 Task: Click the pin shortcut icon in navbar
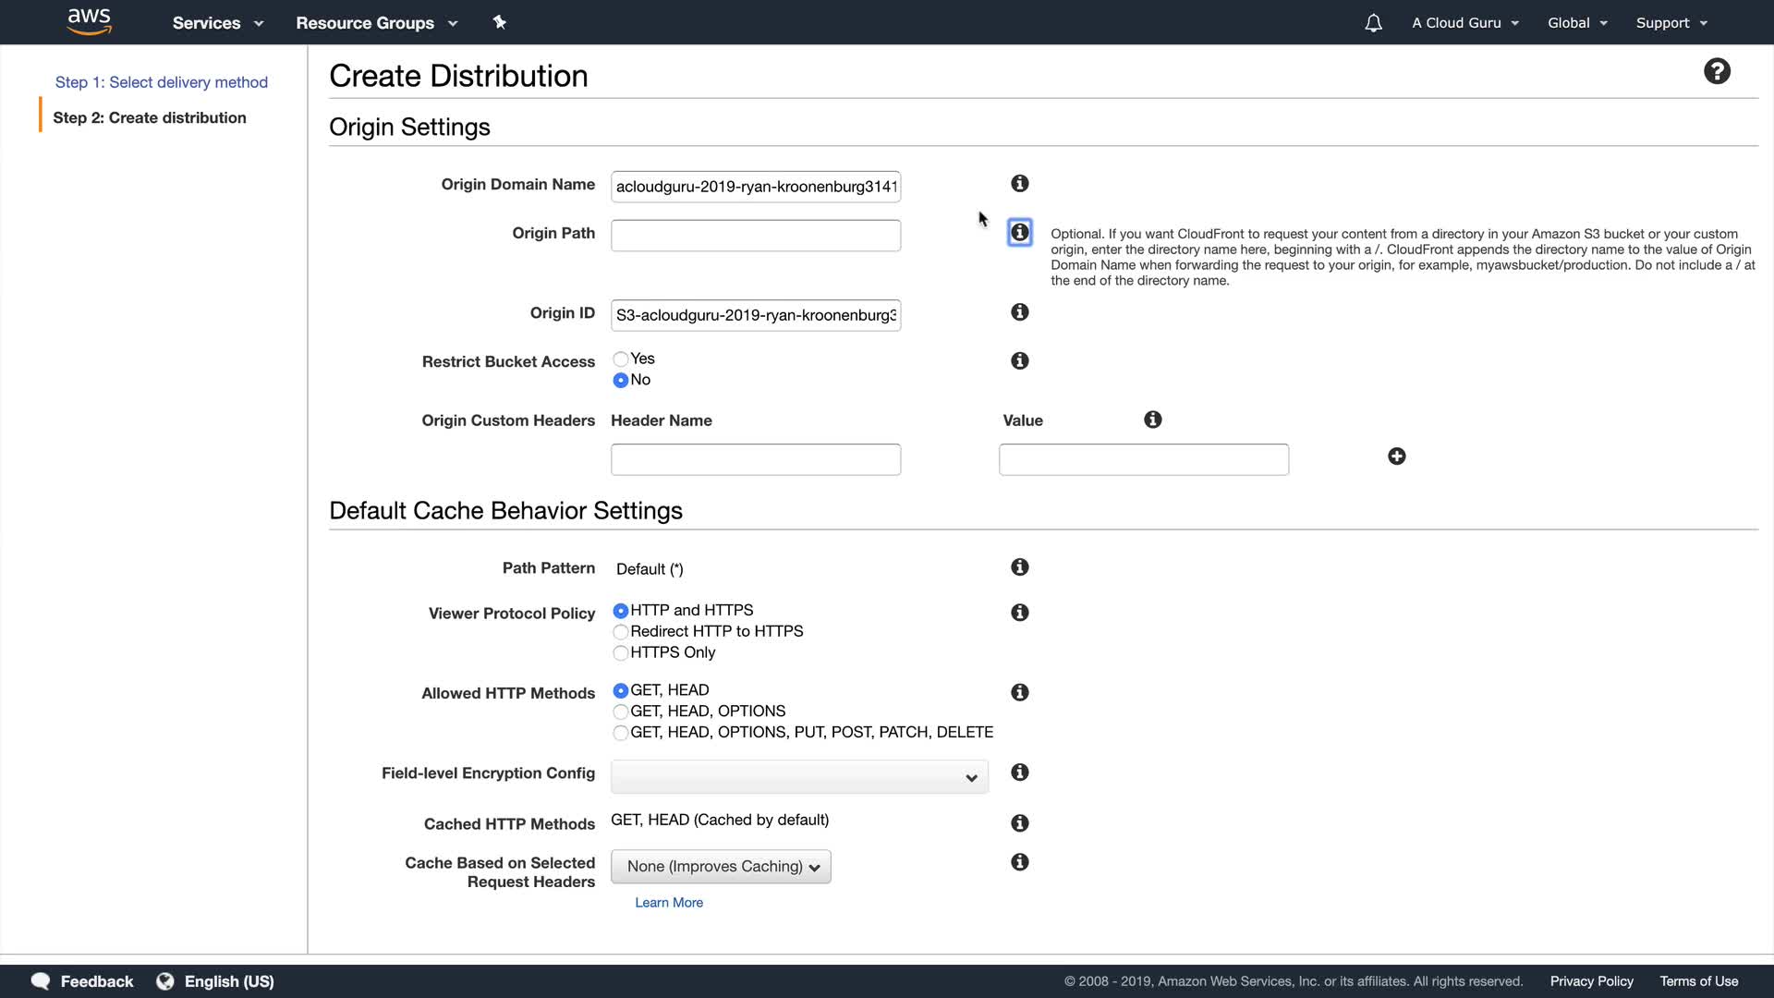click(499, 22)
